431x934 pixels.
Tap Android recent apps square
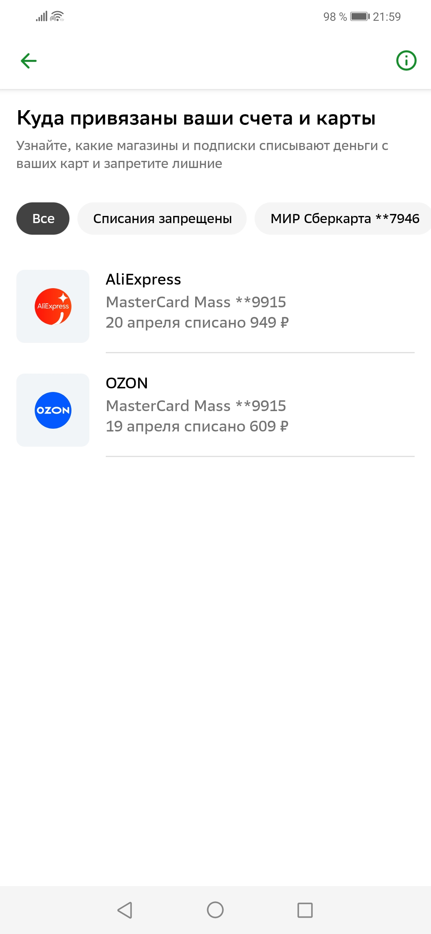[x=305, y=910]
